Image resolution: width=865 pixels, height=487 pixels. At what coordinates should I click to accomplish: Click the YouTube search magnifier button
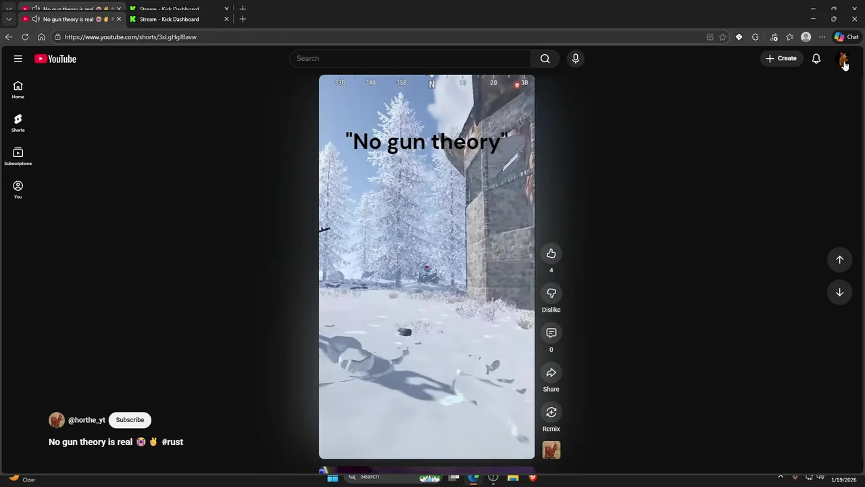pyautogui.click(x=545, y=59)
